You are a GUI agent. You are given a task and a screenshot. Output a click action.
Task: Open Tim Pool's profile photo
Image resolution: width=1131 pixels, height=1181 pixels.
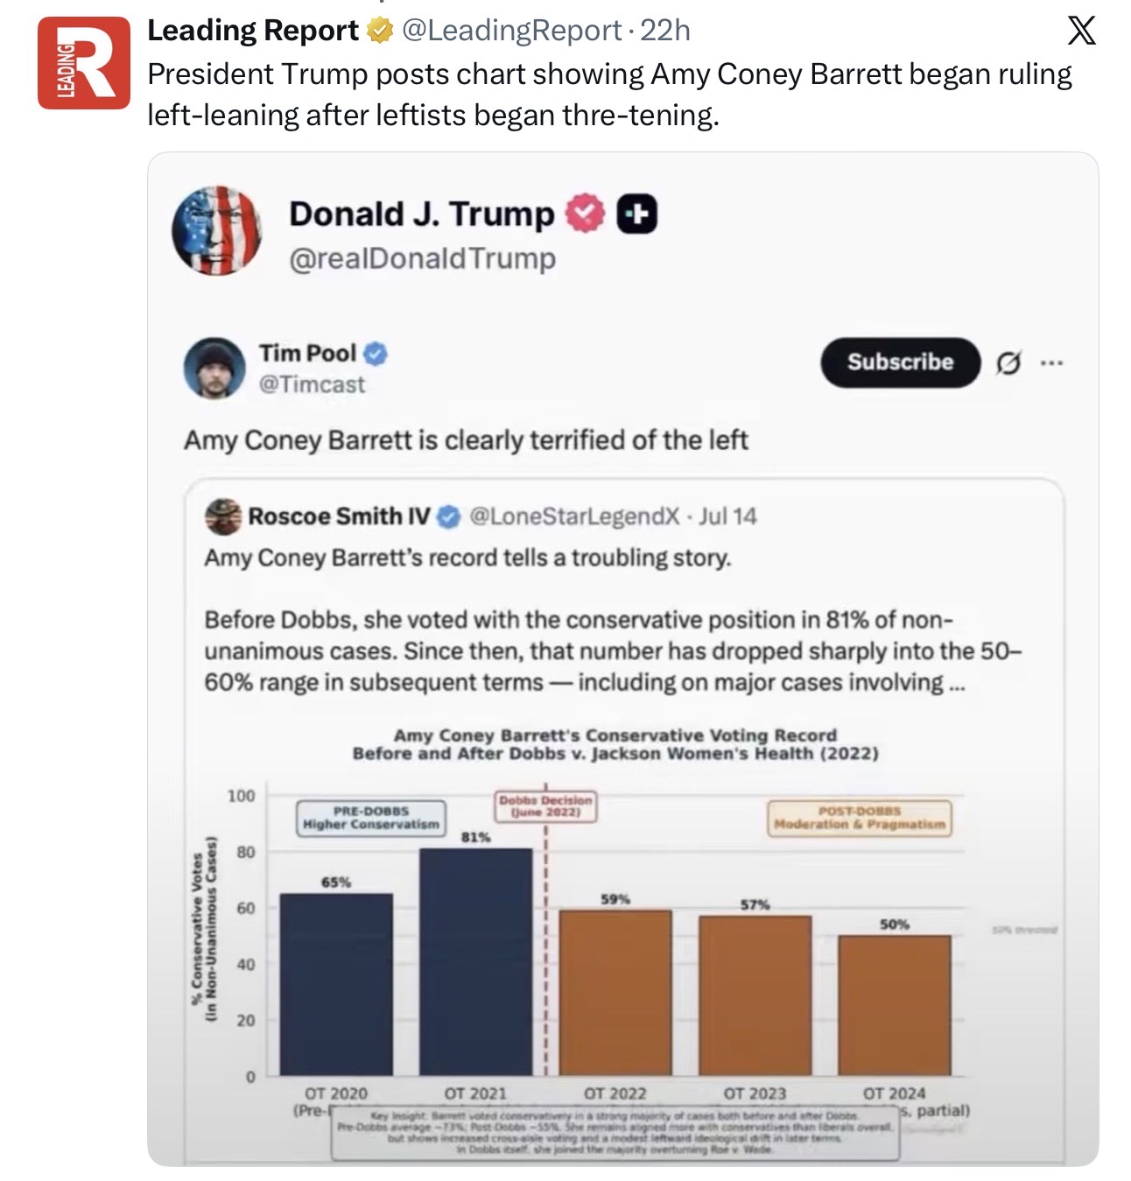coord(214,368)
